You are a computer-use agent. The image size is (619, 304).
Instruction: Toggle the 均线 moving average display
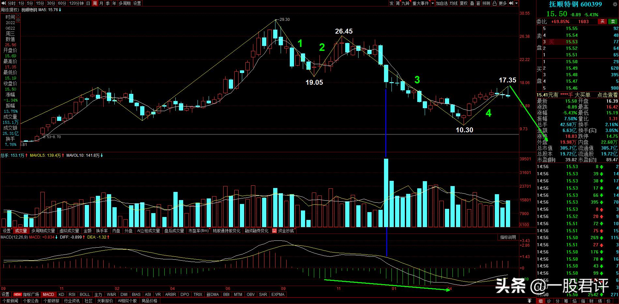coord(453,3)
